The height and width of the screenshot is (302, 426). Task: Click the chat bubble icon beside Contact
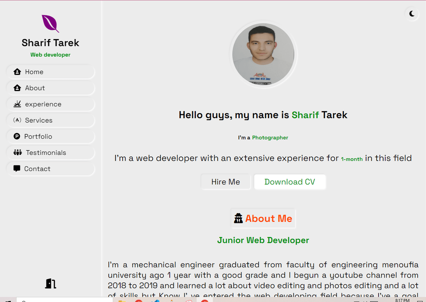click(x=17, y=168)
